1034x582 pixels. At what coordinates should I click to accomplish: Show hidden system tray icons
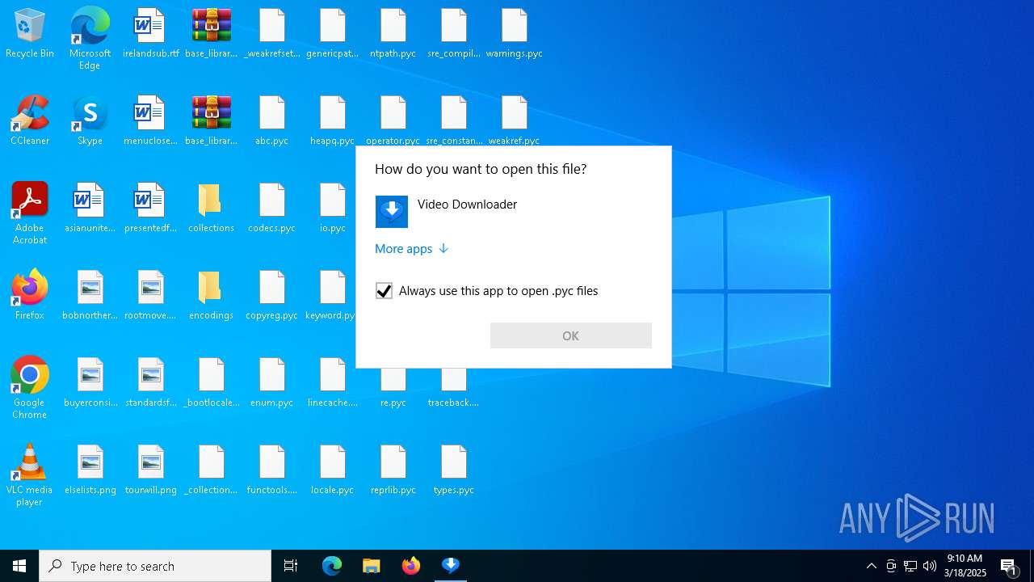pyautogui.click(x=871, y=566)
